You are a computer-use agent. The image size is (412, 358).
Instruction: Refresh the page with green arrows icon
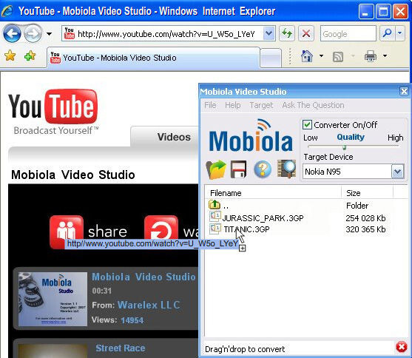click(287, 33)
